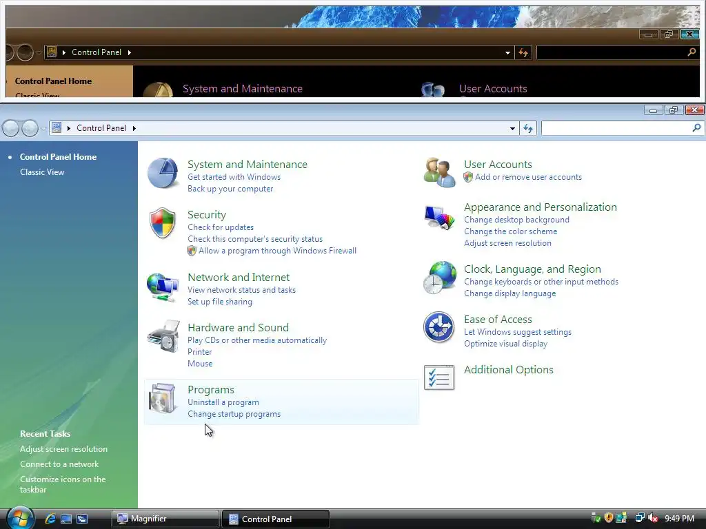Click the shield icon next to Add or remove user accounts
706x529 pixels.
click(x=468, y=177)
